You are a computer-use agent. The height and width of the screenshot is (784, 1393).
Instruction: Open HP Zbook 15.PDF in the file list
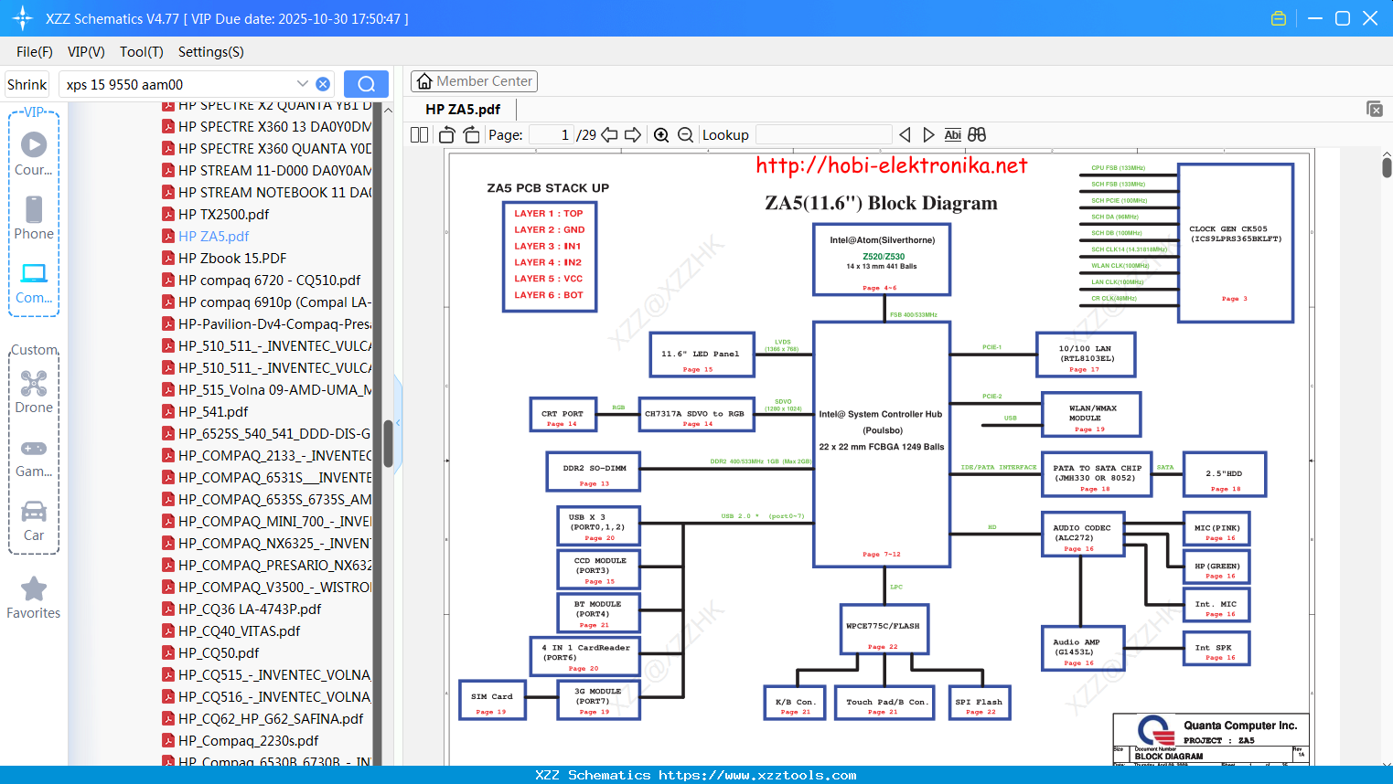(x=232, y=258)
